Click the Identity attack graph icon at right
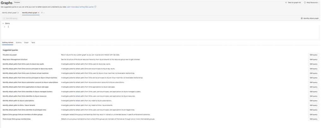This screenshot has width=323, height=128. coord(302,18)
